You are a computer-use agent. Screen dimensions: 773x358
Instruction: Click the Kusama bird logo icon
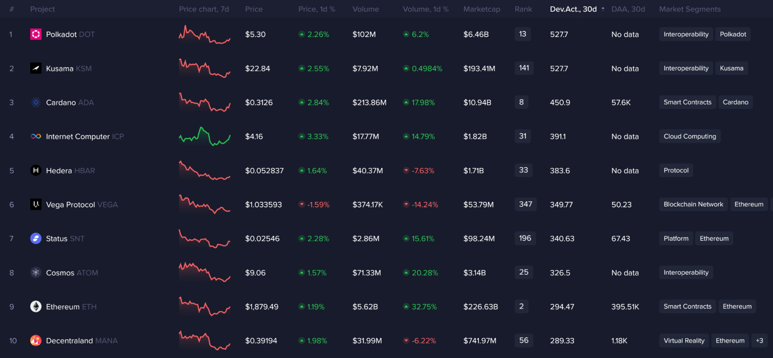(x=36, y=68)
